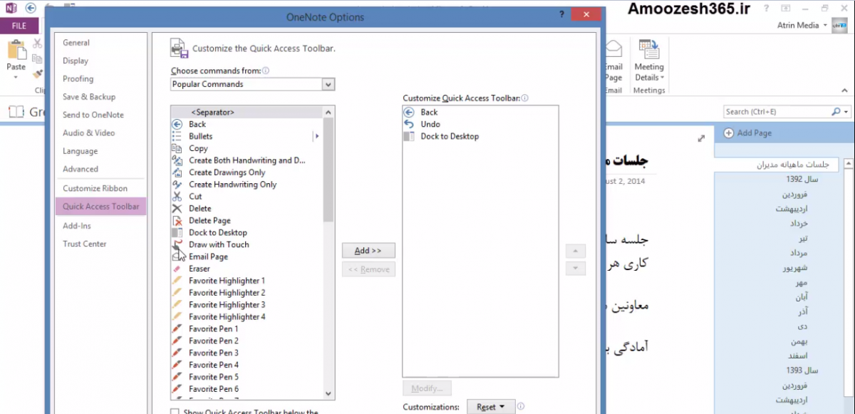Open the Reset customizations dropdown

[490, 407]
